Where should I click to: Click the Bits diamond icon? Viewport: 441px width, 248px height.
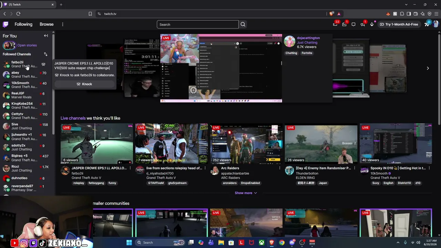click(372, 24)
